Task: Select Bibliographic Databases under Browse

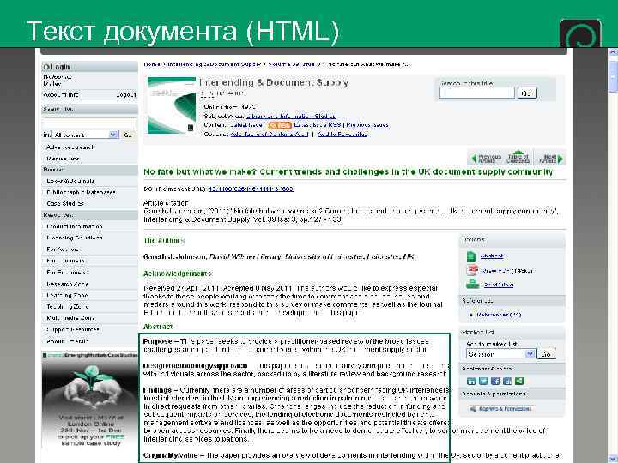Action: pyautogui.click(x=81, y=193)
